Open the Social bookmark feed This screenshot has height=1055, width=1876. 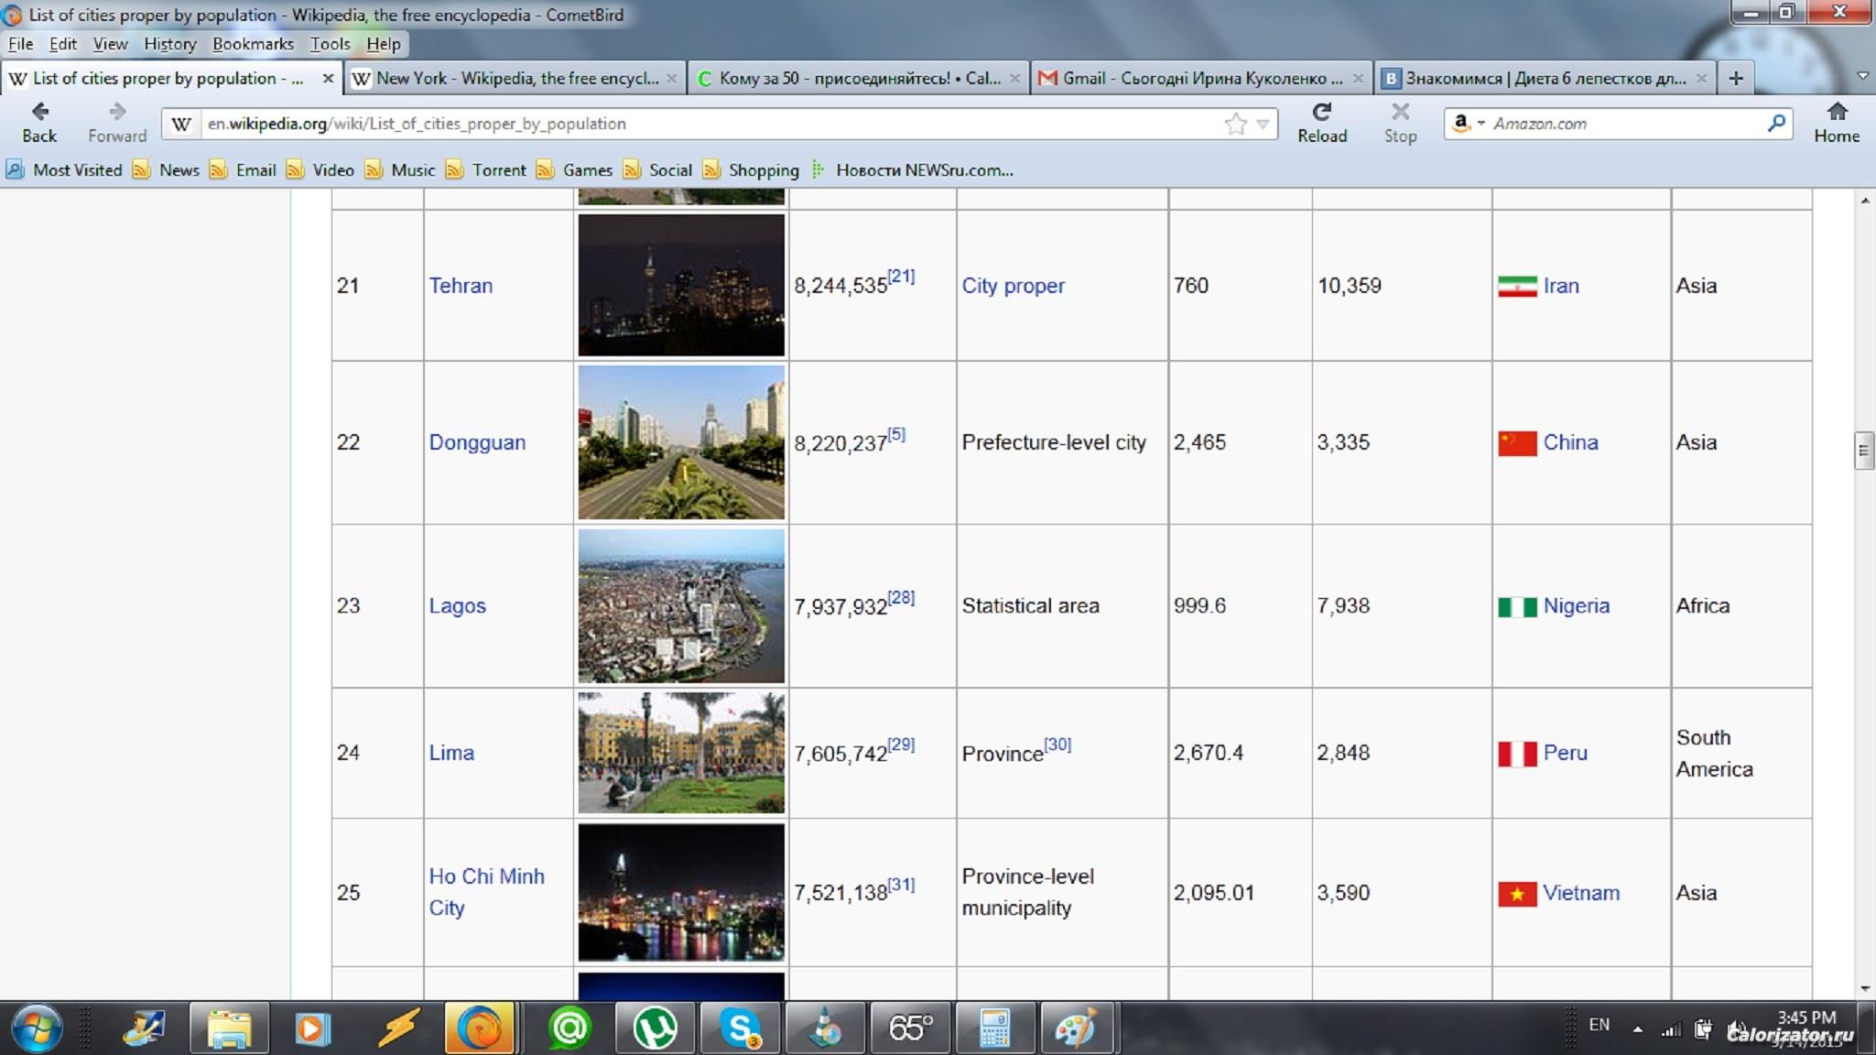tap(657, 169)
